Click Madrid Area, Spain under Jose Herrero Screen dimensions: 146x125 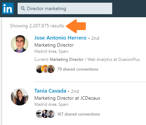[51, 51]
